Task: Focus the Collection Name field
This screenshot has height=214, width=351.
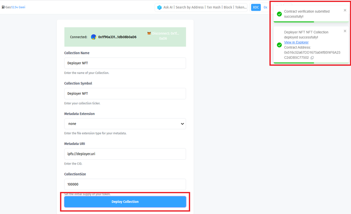Action: (x=125, y=63)
